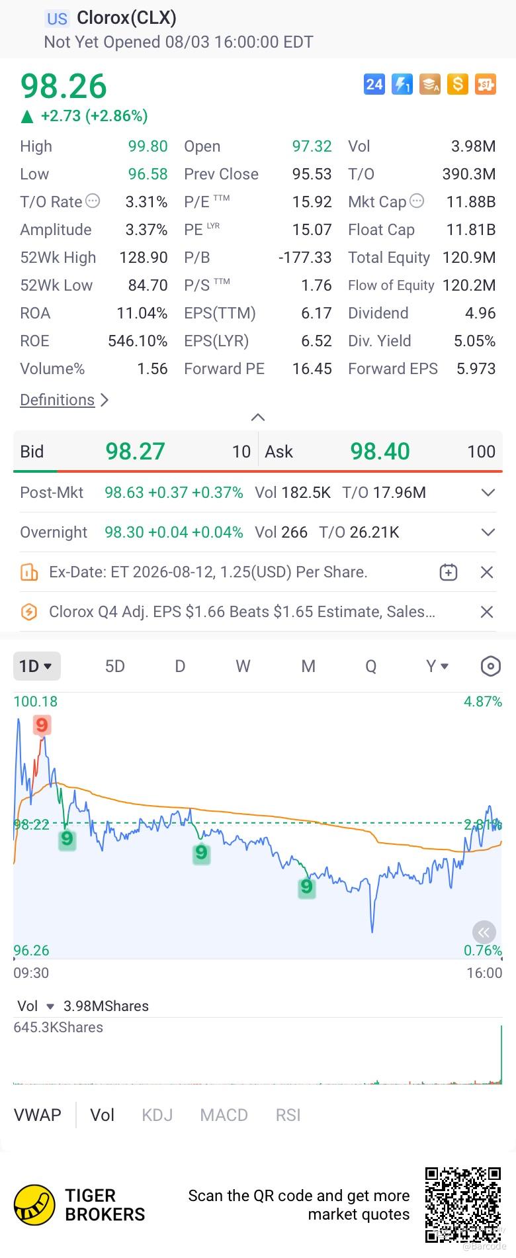Add ex-date reminder to calendar
This screenshot has width=516, height=1258.
[x=449, y=572]
